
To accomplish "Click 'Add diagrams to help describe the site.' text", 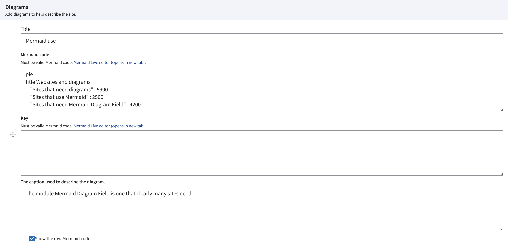I will coord(41,14).
